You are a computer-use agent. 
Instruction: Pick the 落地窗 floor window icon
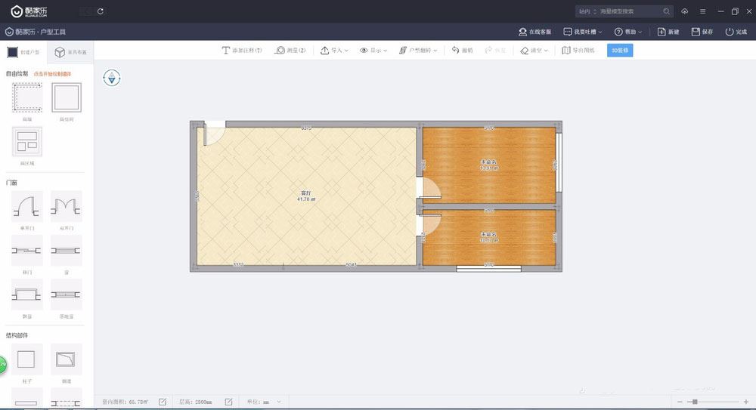tap(66, 294)
